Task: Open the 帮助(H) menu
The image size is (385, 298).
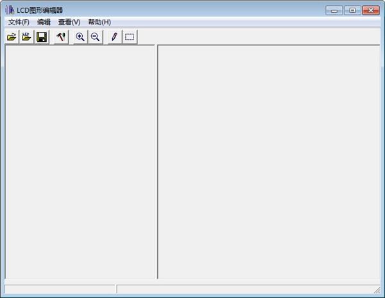Action: [x=99, y=22]
